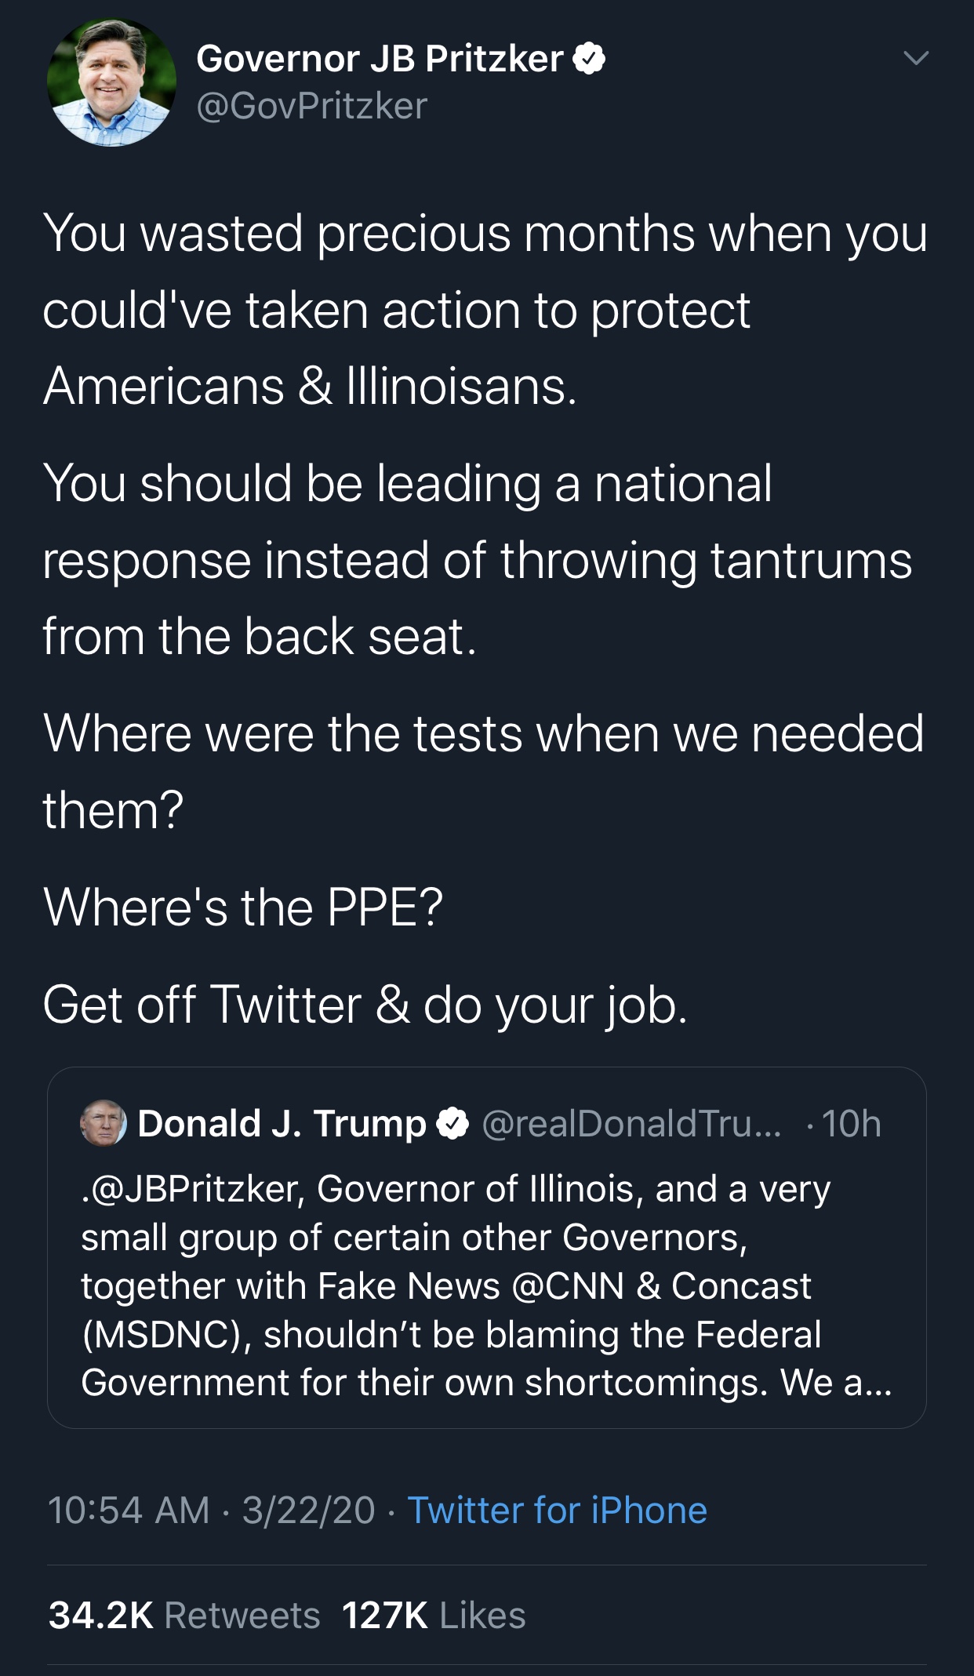Click the verified badge beside Governor JB Pritzker
The height and width of the screenshot is (1676, 974).
coord(589,59)
